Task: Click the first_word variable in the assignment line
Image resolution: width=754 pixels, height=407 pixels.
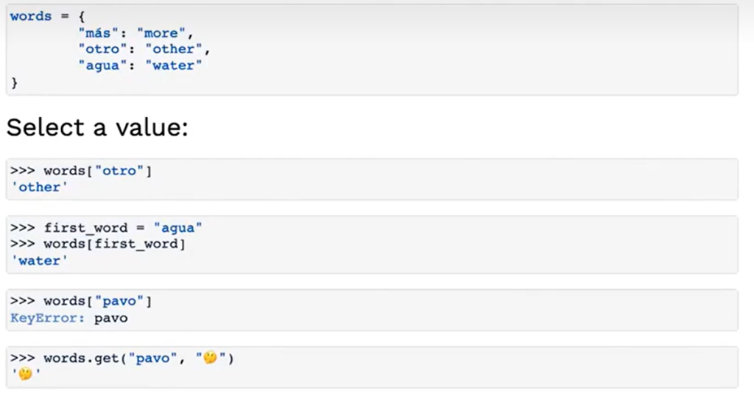Action: [x=80, y=228]
